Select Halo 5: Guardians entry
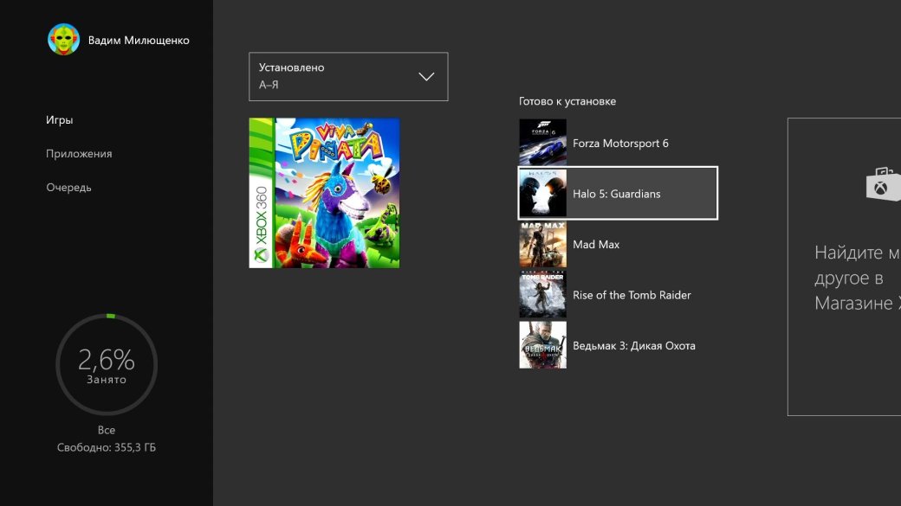 point(618,194)
